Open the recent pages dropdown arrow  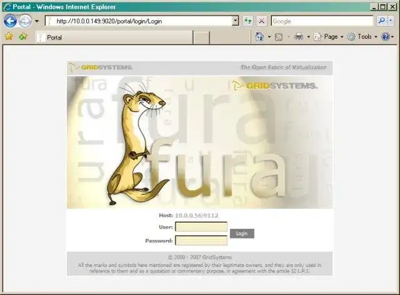pos(37,21)
